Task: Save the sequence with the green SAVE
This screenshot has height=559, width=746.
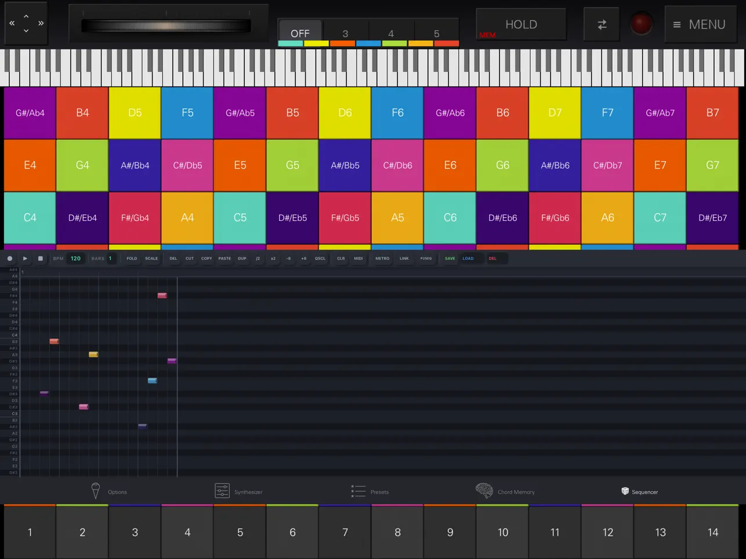Action: pyautogui.click(x=450, y=259)
